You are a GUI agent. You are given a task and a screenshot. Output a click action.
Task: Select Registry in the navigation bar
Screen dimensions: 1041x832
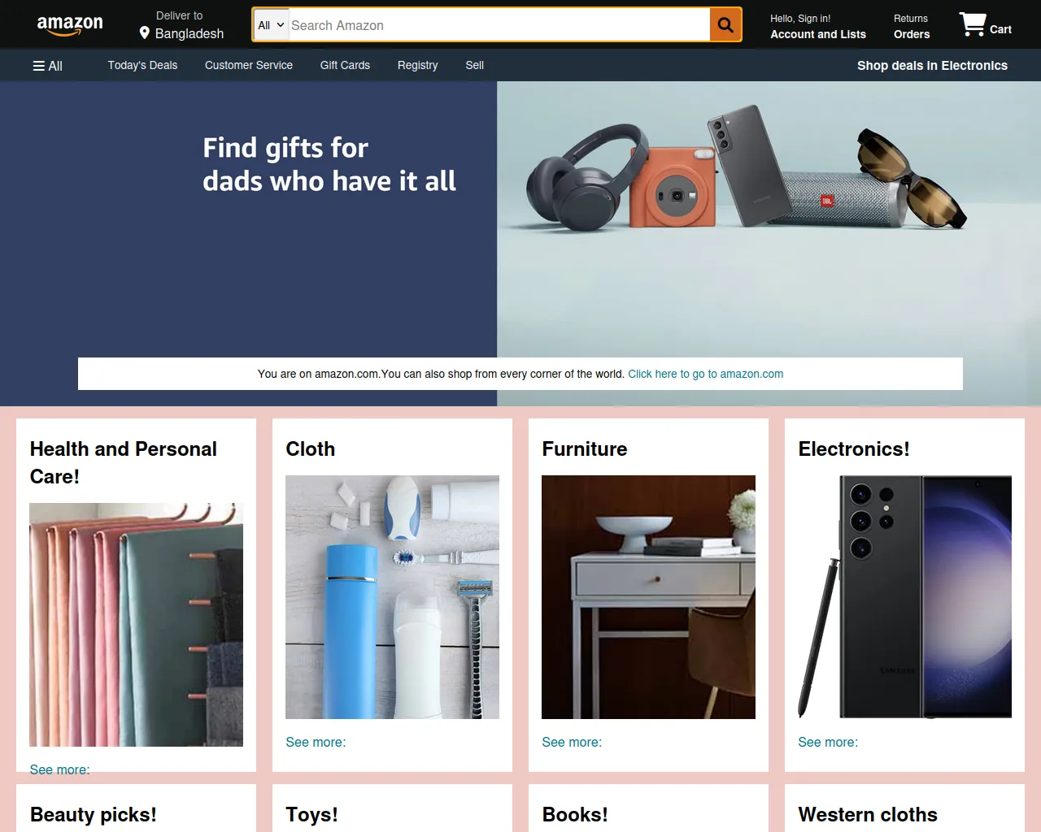(x=417, y=65)
